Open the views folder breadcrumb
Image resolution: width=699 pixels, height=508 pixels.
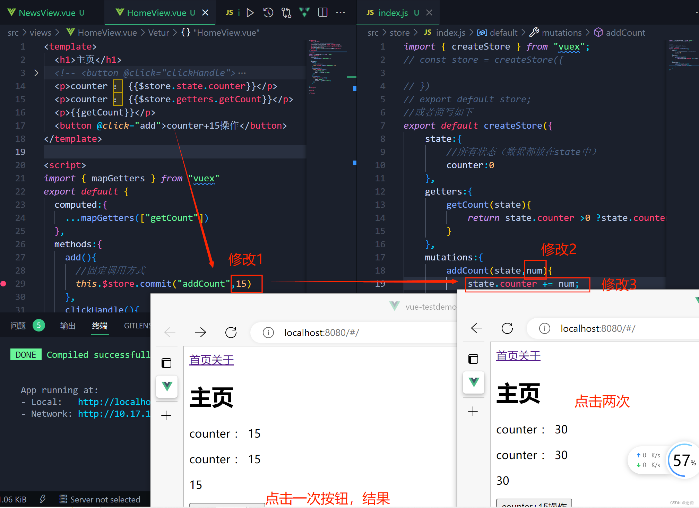click(x=40, y=33)
